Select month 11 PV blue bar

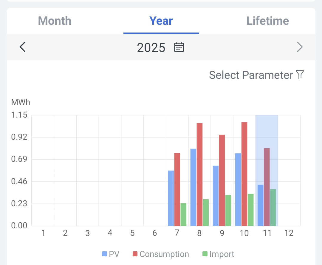tap(260, 205)
